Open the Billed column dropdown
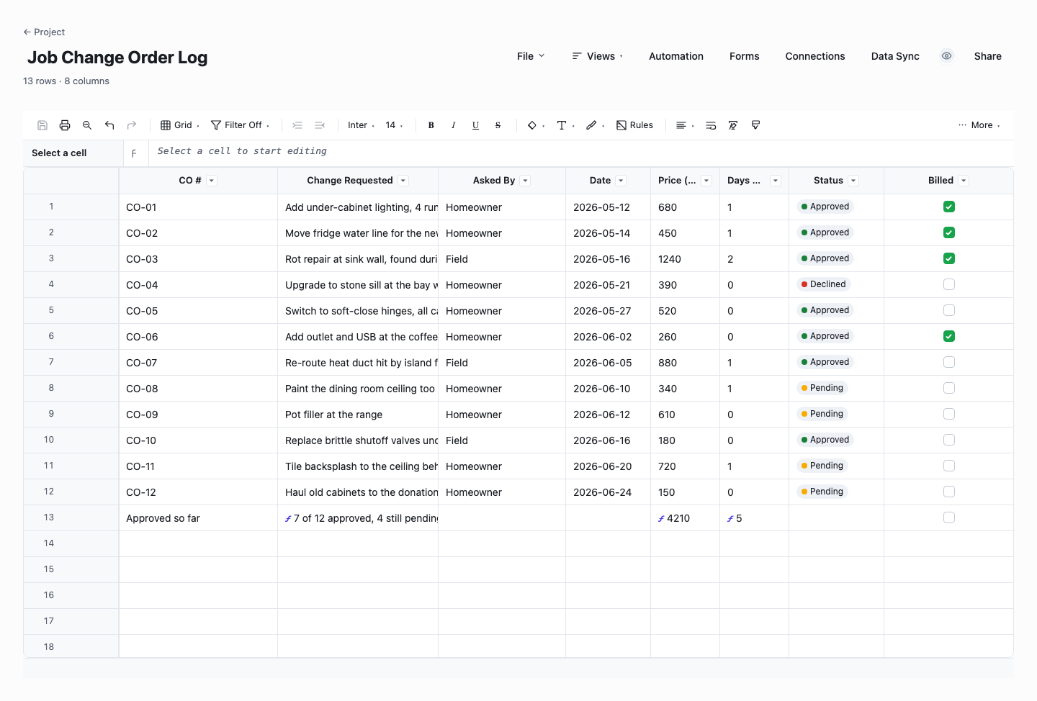The height and width of the screenshot is (701, 1037). click(x=964, y=181)
